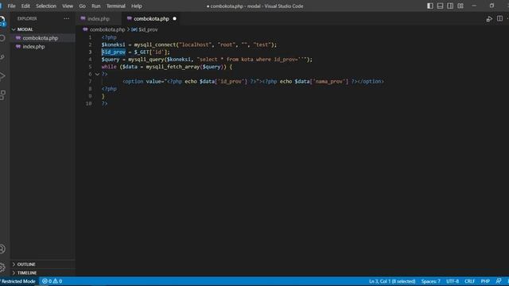Open the Accounts menu icon
The image size is (509, 286).
point(2,249)
